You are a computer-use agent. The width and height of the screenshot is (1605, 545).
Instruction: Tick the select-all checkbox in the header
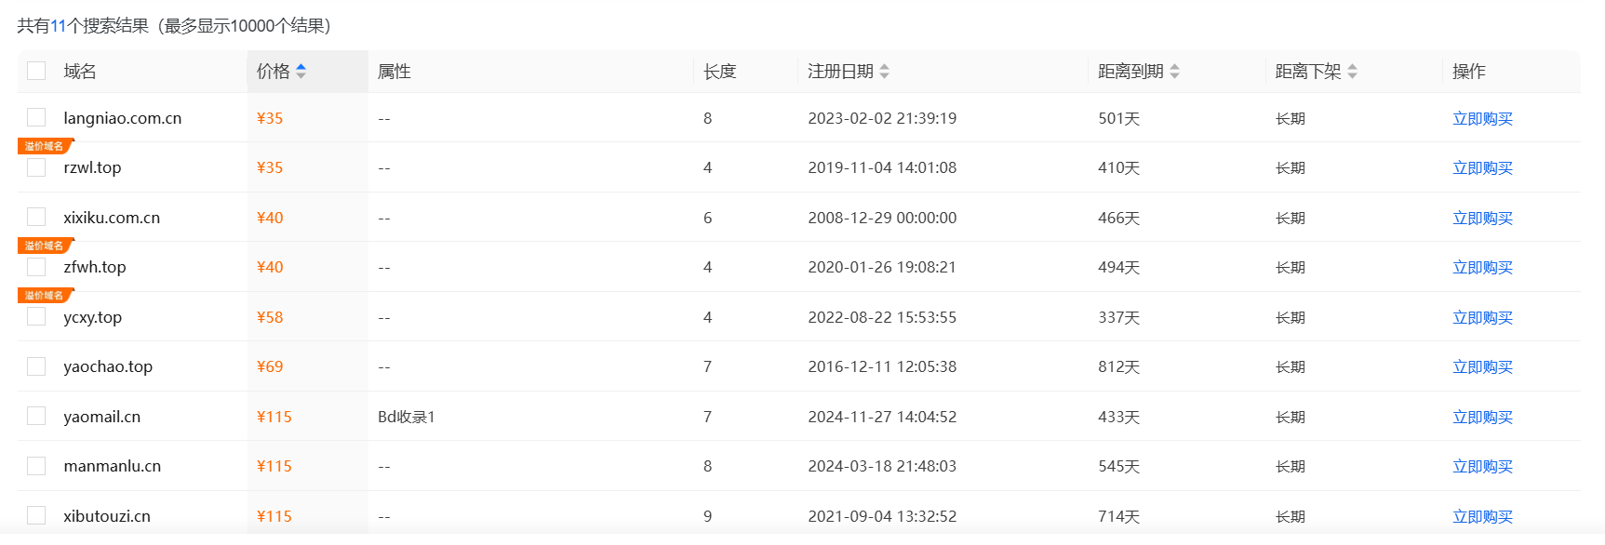tap(36, 71)
